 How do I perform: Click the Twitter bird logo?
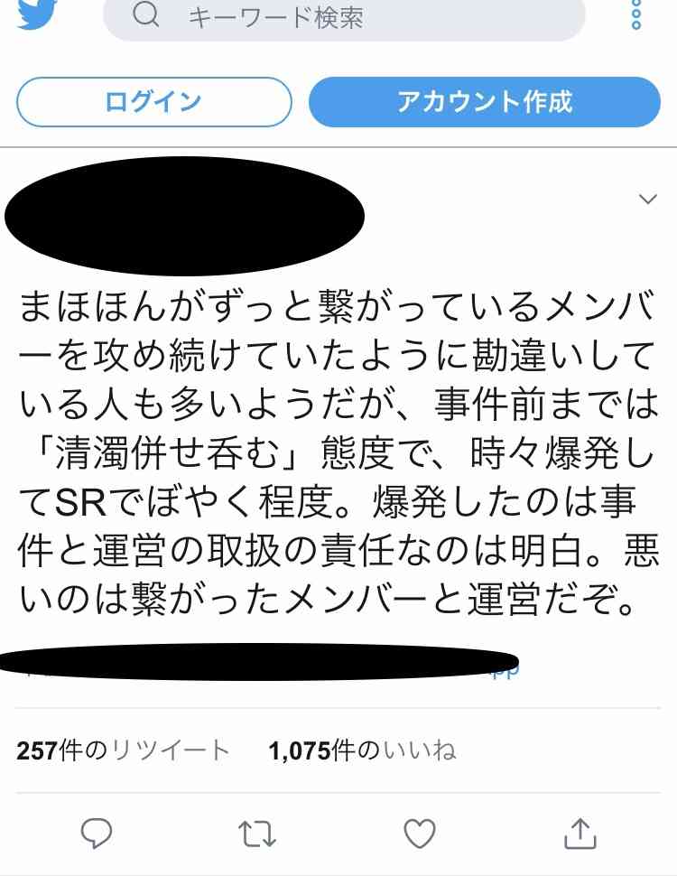coord(37,14)
